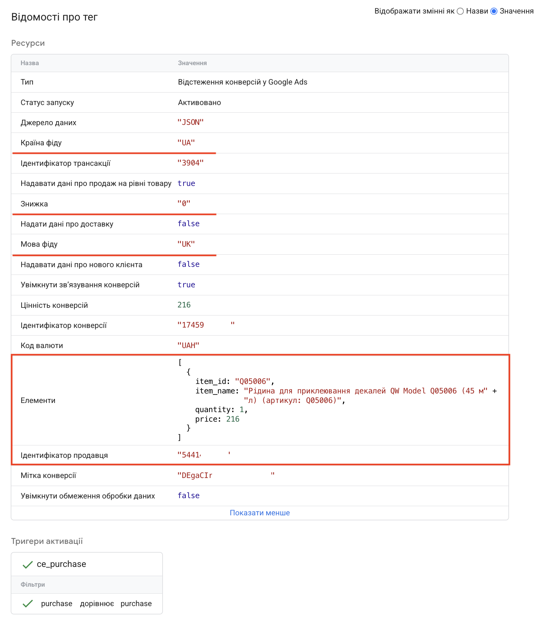Screen dimensions: 545x620
Task: Select the Назви radio button
Action: [460, 11]
